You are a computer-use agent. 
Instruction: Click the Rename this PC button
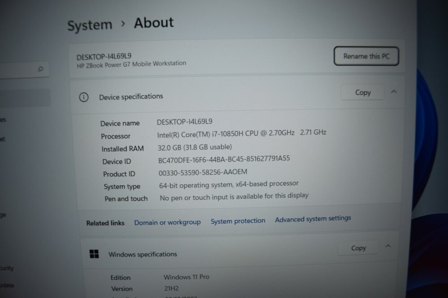(366, 56)
